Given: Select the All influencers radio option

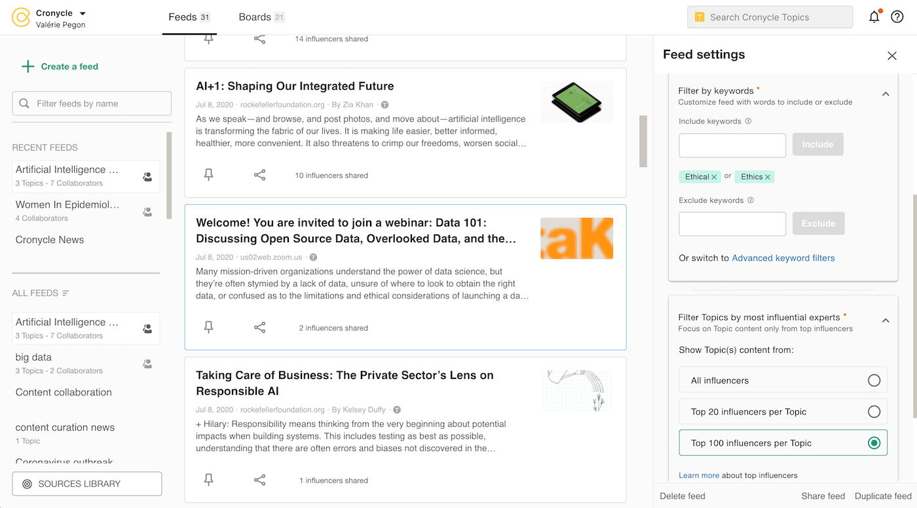Looking at the screenshot, I should (874, 380).
